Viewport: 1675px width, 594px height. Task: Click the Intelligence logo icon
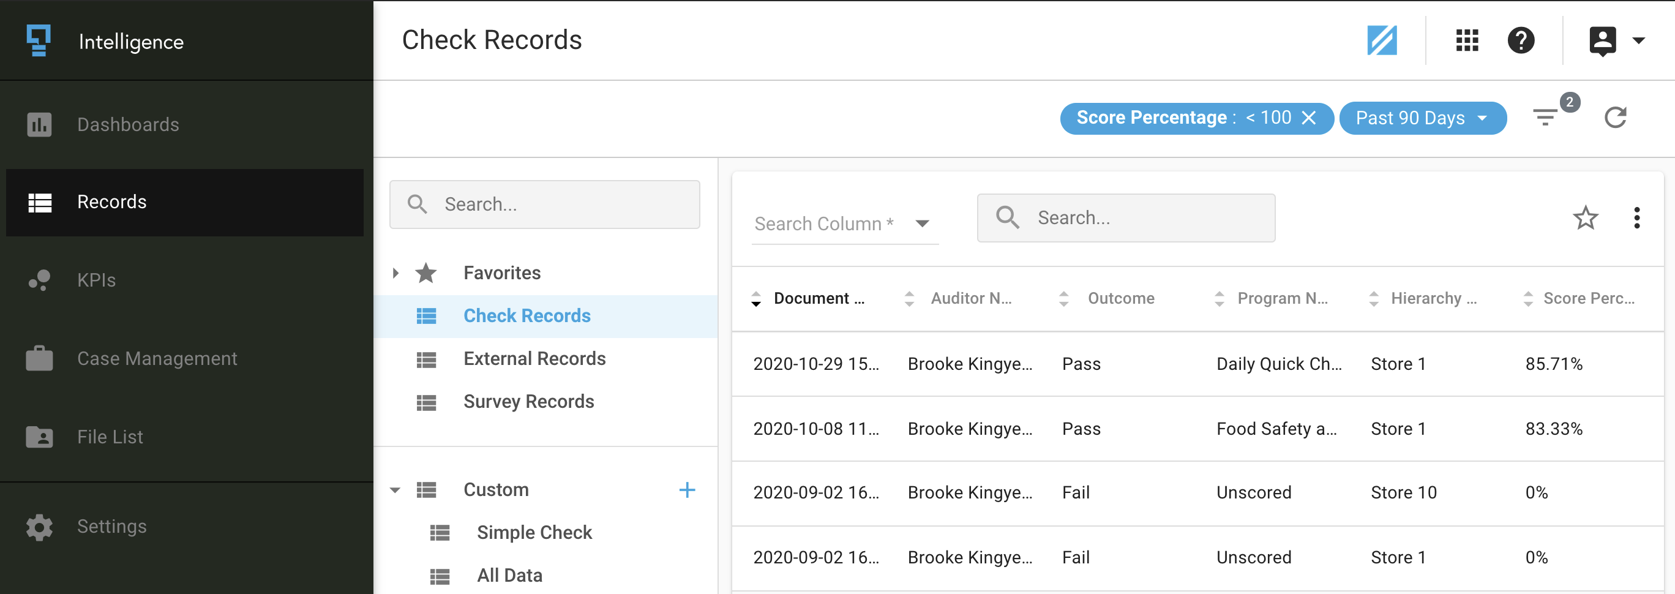point(39,40)
